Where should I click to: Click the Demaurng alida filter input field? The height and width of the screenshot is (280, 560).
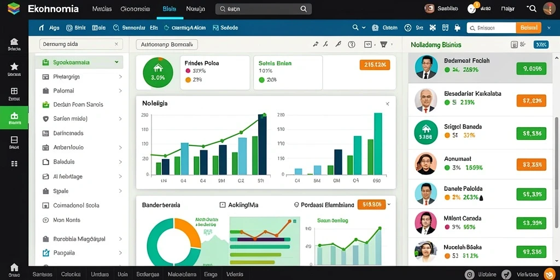[x=81, y=44]
